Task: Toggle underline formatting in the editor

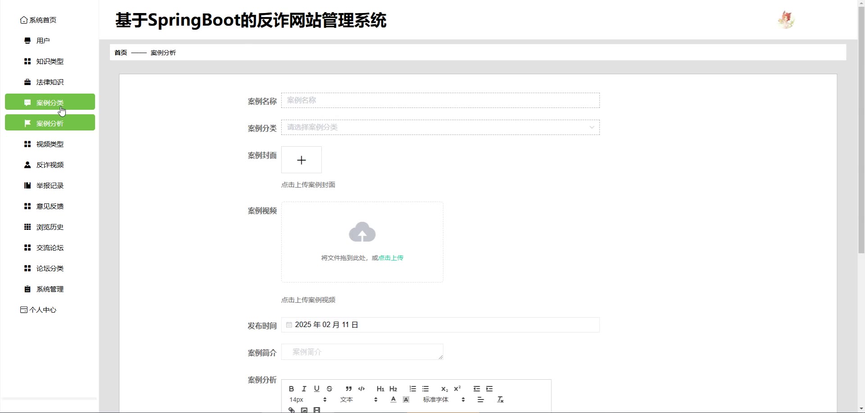Action: (317, 389)
